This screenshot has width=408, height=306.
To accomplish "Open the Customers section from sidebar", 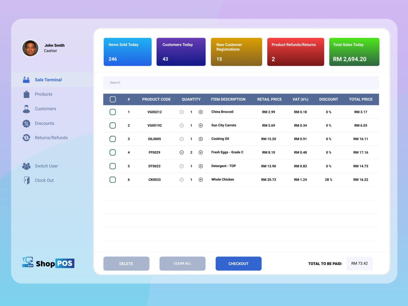I will (x=45, y=109).
